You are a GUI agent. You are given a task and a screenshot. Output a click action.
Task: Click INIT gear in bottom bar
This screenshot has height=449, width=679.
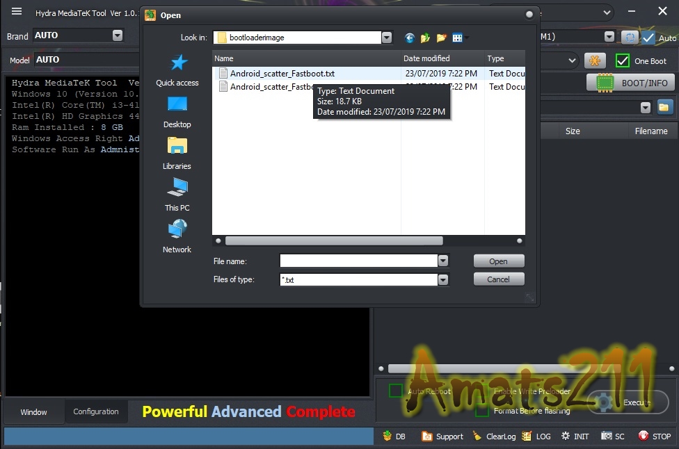click(575, 436)
